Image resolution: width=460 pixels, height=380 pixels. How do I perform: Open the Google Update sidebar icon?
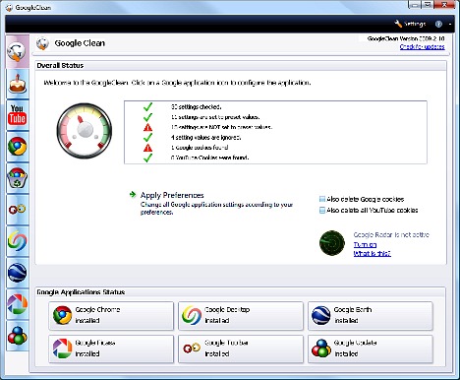(x=18, y=336)
